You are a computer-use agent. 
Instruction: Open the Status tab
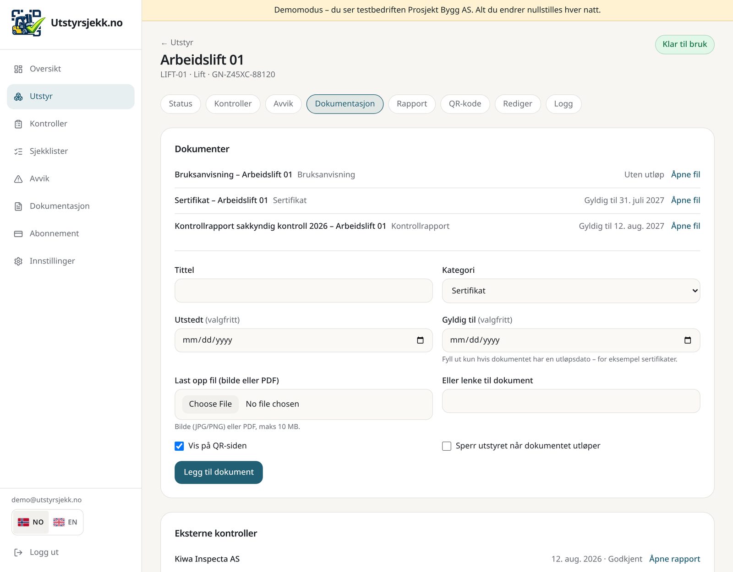pyautogui.click(x=181, y=104)
